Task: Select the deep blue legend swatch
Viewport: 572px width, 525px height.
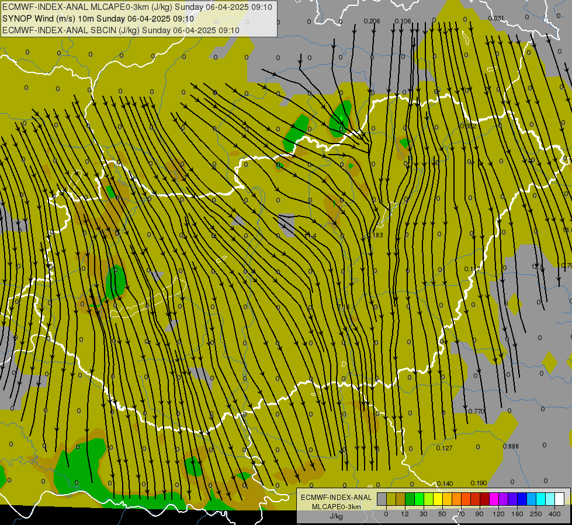Action: (522, 499)
